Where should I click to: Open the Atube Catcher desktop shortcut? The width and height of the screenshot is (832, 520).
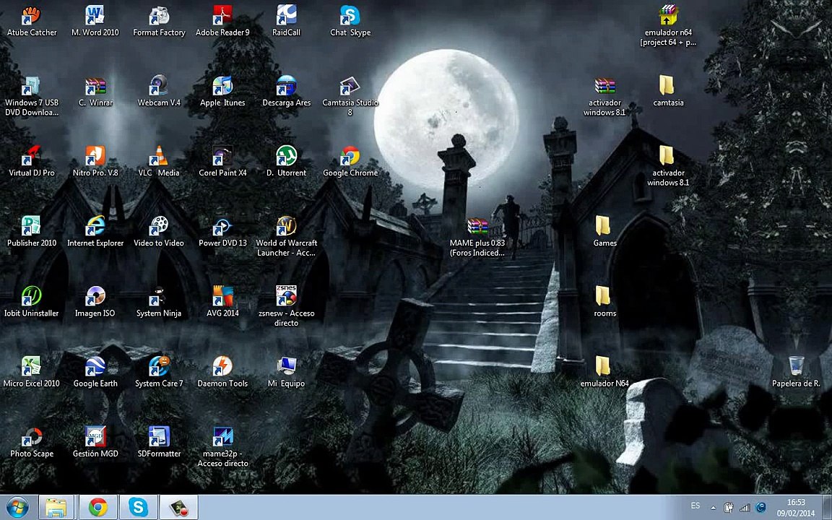click(31, 17)
